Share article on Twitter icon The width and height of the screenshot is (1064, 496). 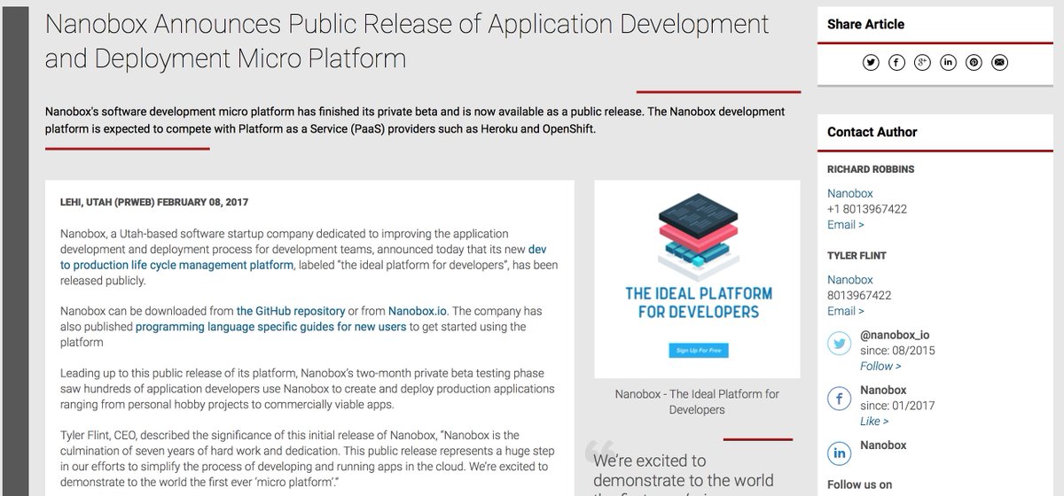pyautogui.click(x=871, y=62)
